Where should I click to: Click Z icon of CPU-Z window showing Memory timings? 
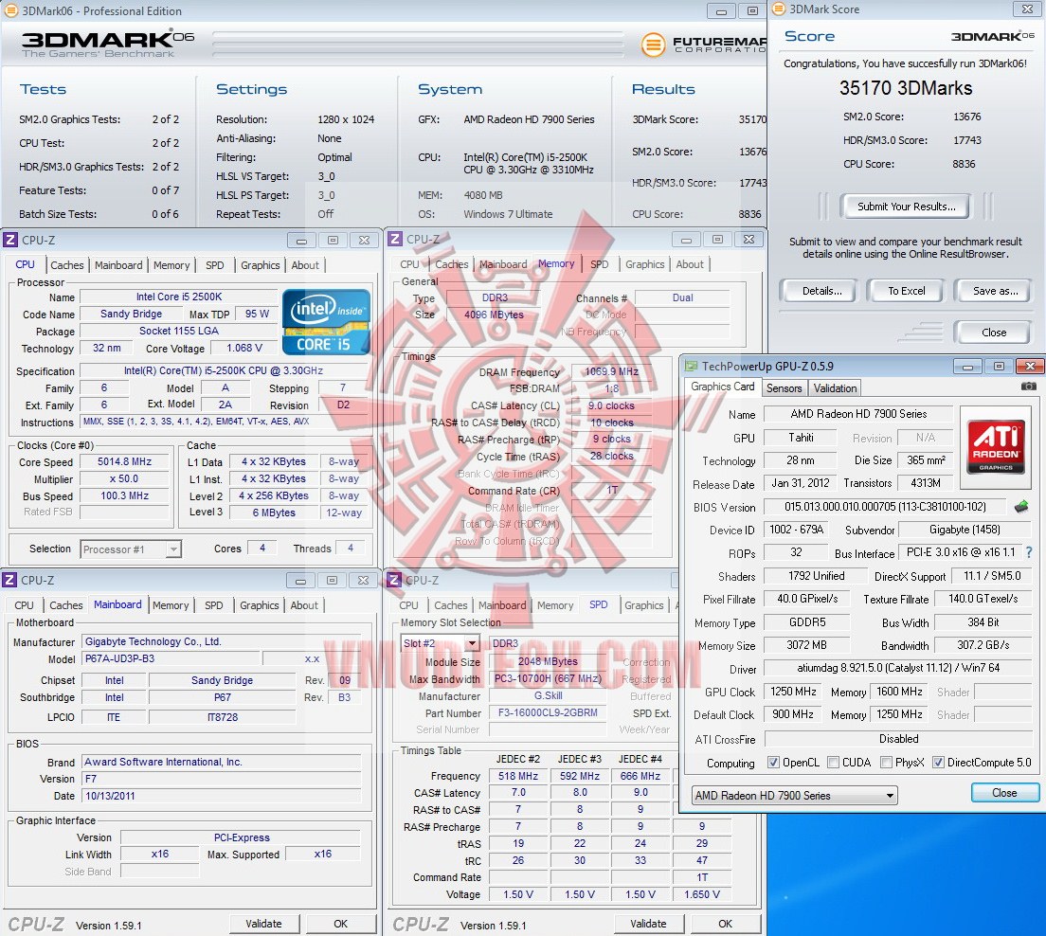395,240
